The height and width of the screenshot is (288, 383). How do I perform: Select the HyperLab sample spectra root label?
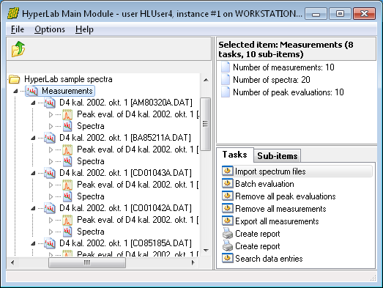click(68, 79)
